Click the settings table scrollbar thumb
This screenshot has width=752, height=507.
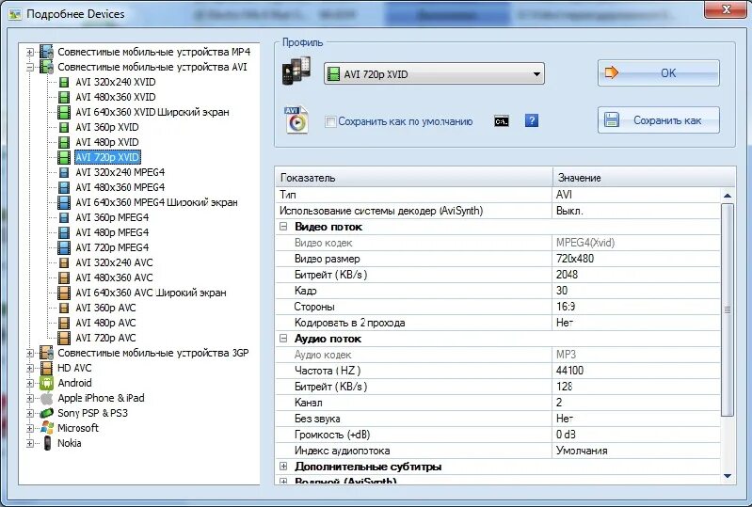pos(728,310)
